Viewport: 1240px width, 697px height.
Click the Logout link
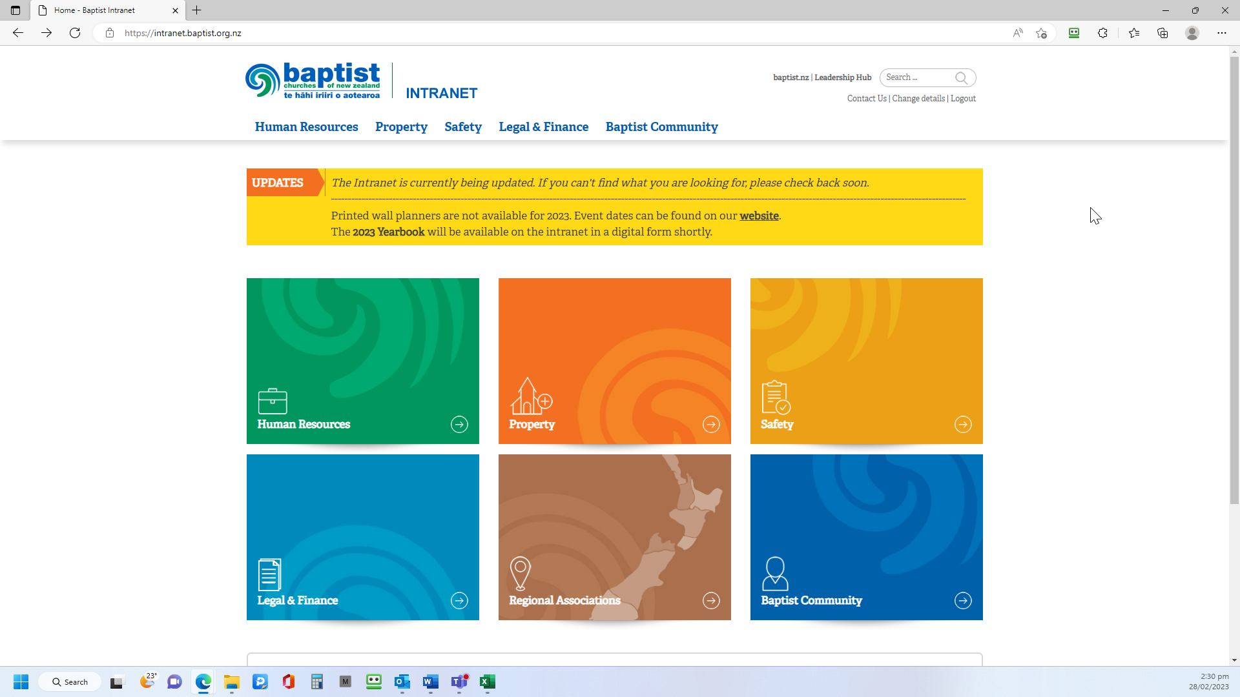[x=963, y=98]
